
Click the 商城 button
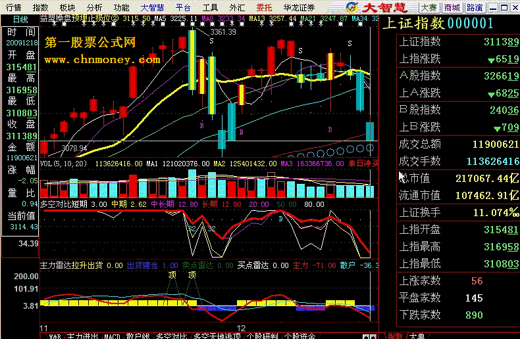[x=452, y=7]
